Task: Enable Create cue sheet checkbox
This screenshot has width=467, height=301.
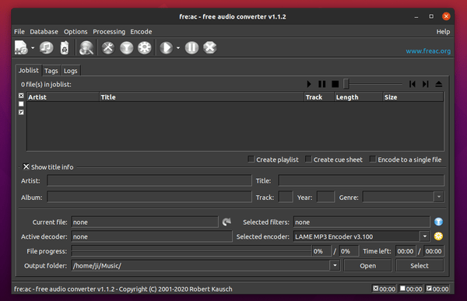Action: click(x=308, y=159)
